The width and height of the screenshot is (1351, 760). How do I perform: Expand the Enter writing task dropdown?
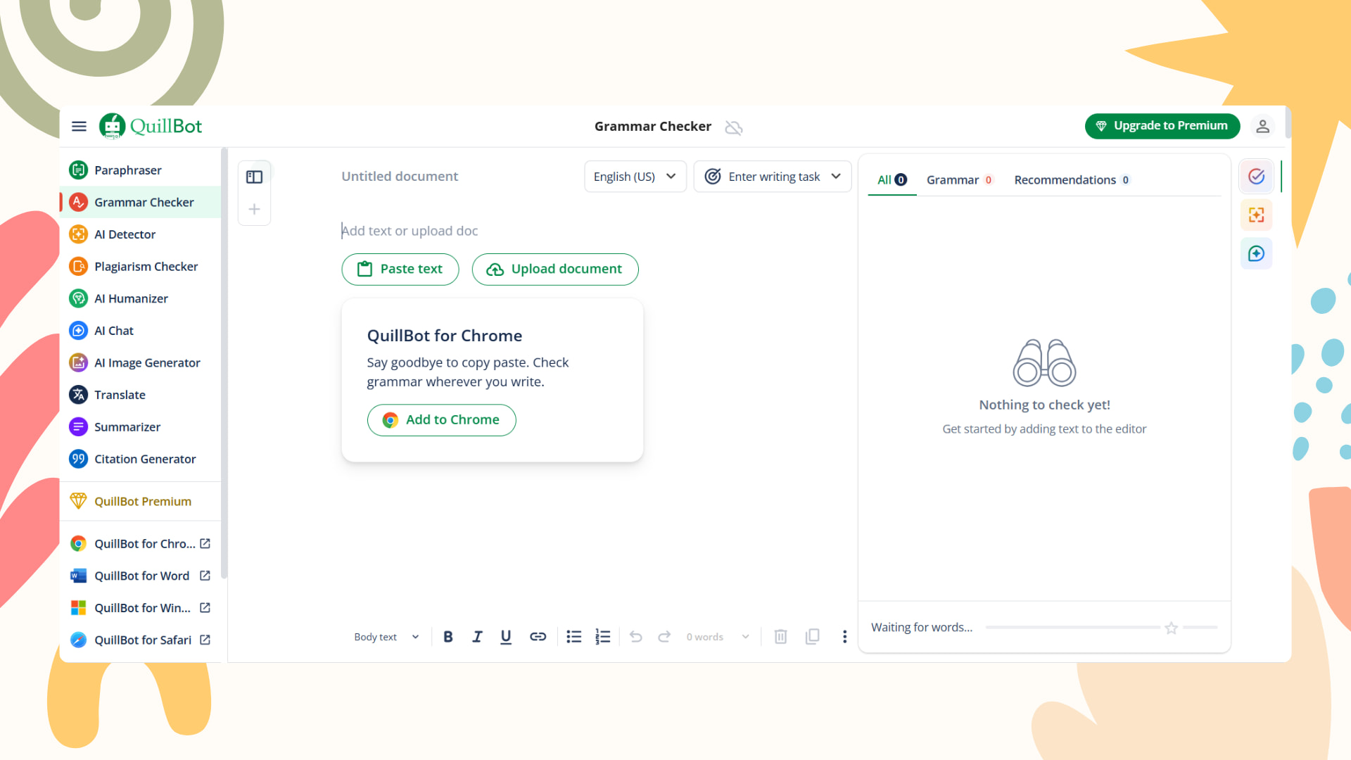[772, 177]
